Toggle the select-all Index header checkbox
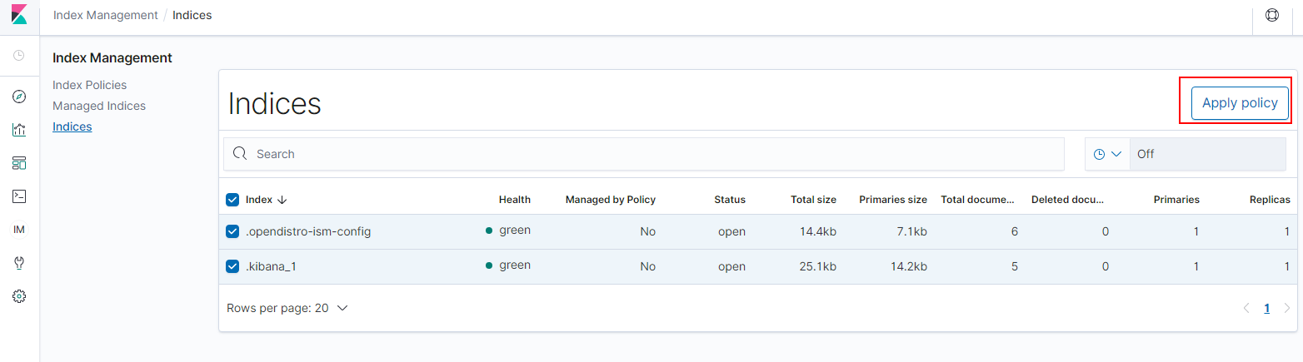1303x362 pixels. 233,200
